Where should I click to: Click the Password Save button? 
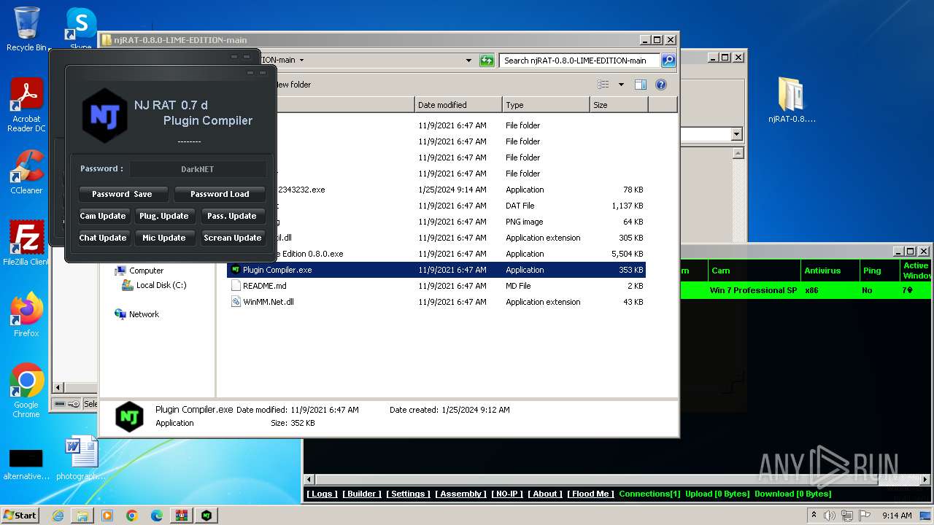pyautogui.click(x=123, y=194)
